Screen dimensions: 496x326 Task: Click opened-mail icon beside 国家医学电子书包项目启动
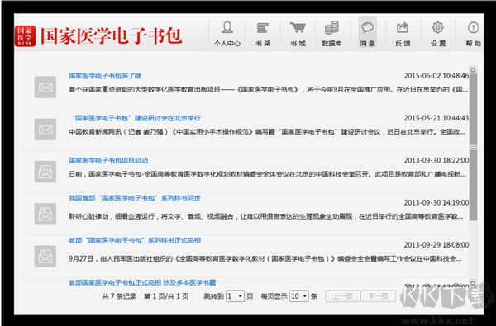(x=45, y=172)
